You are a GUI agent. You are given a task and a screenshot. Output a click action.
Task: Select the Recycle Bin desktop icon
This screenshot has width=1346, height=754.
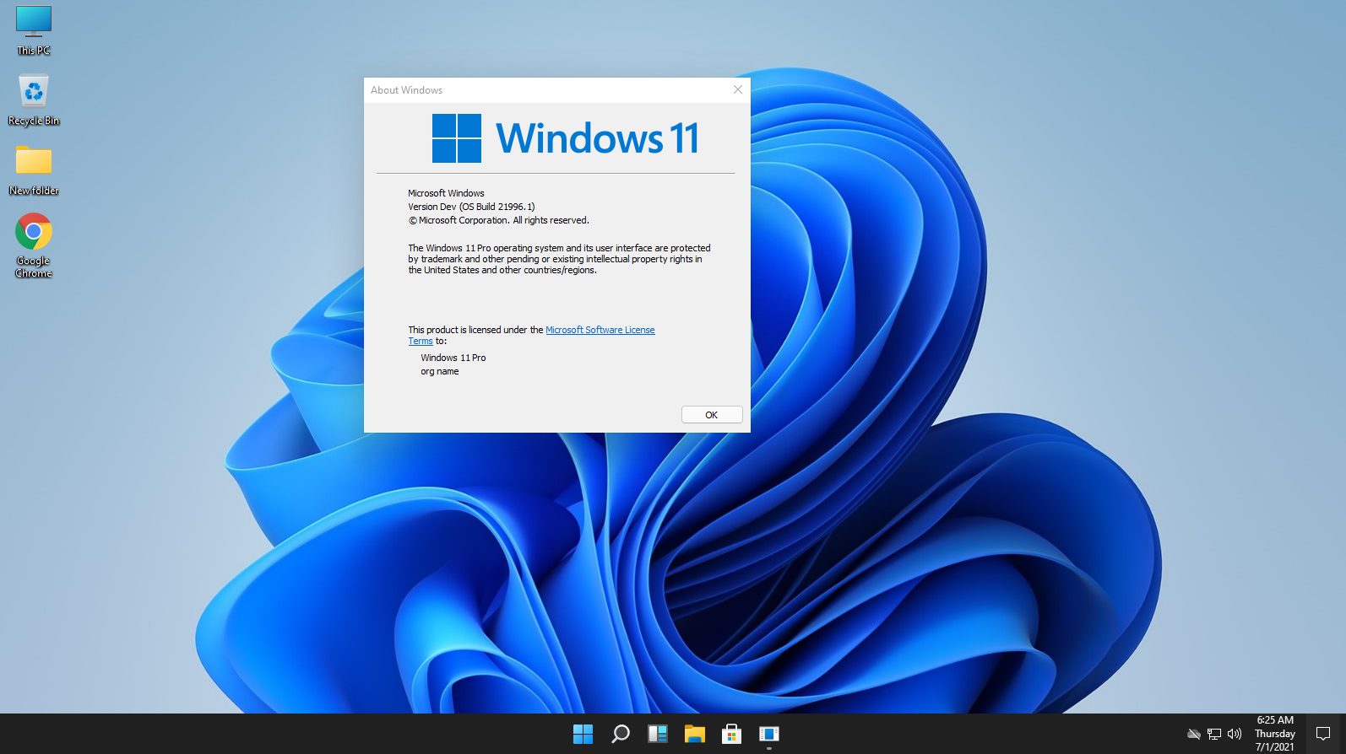[34, 100]
